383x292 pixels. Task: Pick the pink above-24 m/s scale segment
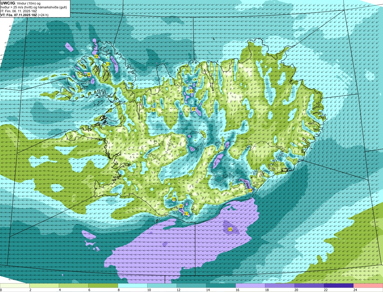pos(368,285)
